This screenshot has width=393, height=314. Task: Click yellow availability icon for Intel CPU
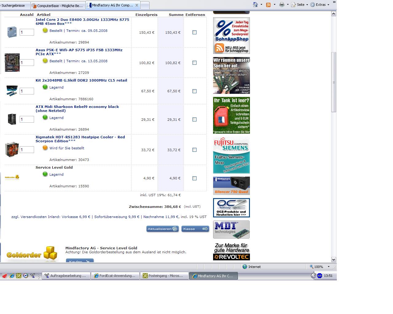(x=45, y=30)
